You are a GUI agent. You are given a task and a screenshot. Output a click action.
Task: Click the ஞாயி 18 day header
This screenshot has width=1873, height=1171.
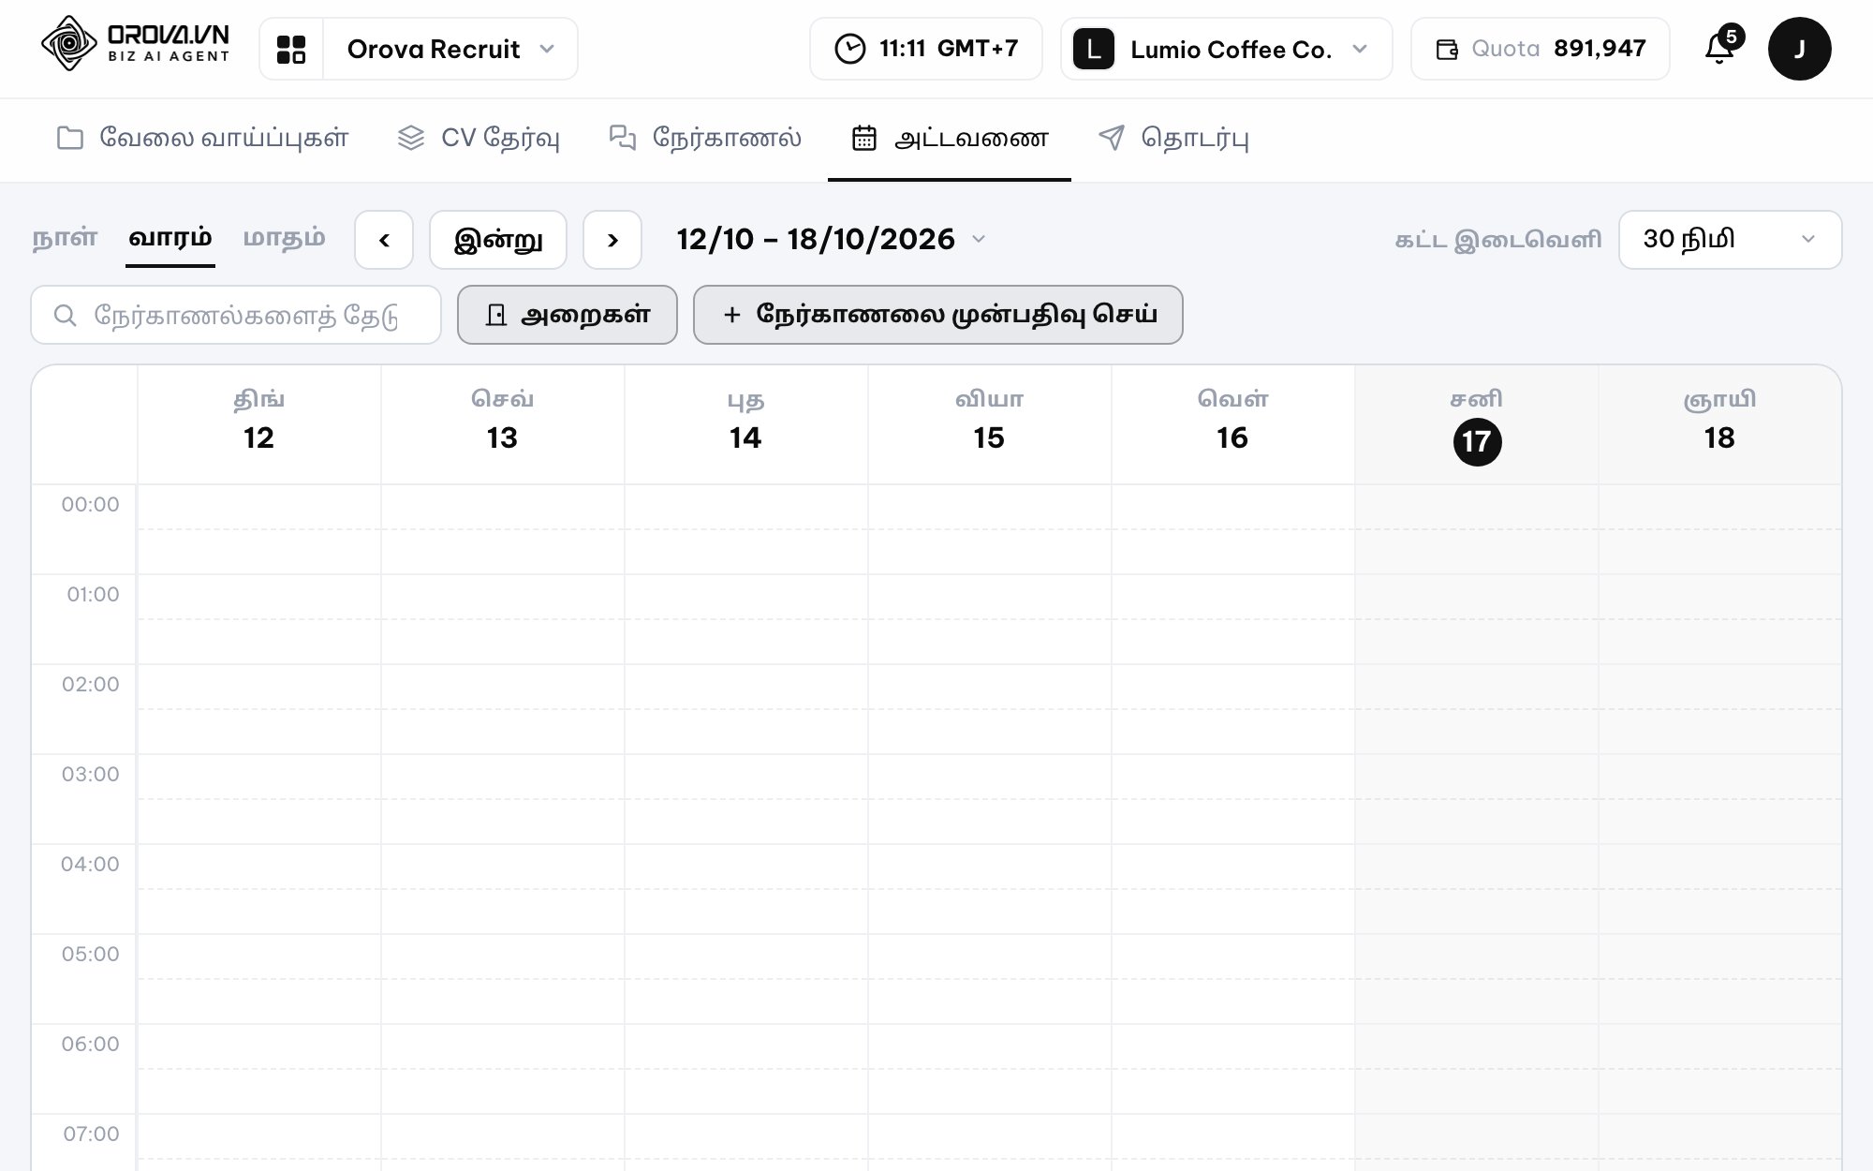point(1719,423)
